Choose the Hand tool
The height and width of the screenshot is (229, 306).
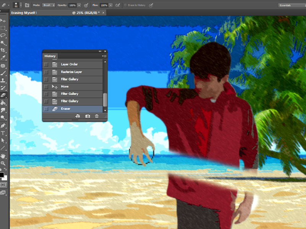click(3, 156)
